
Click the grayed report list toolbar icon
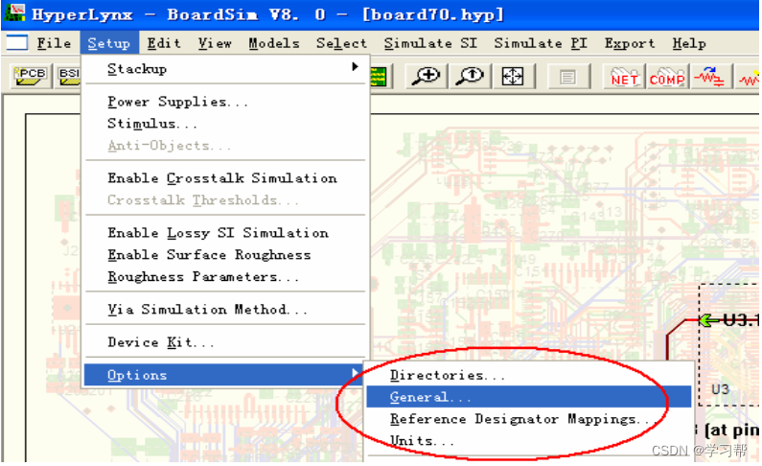[x=567, y=77]
